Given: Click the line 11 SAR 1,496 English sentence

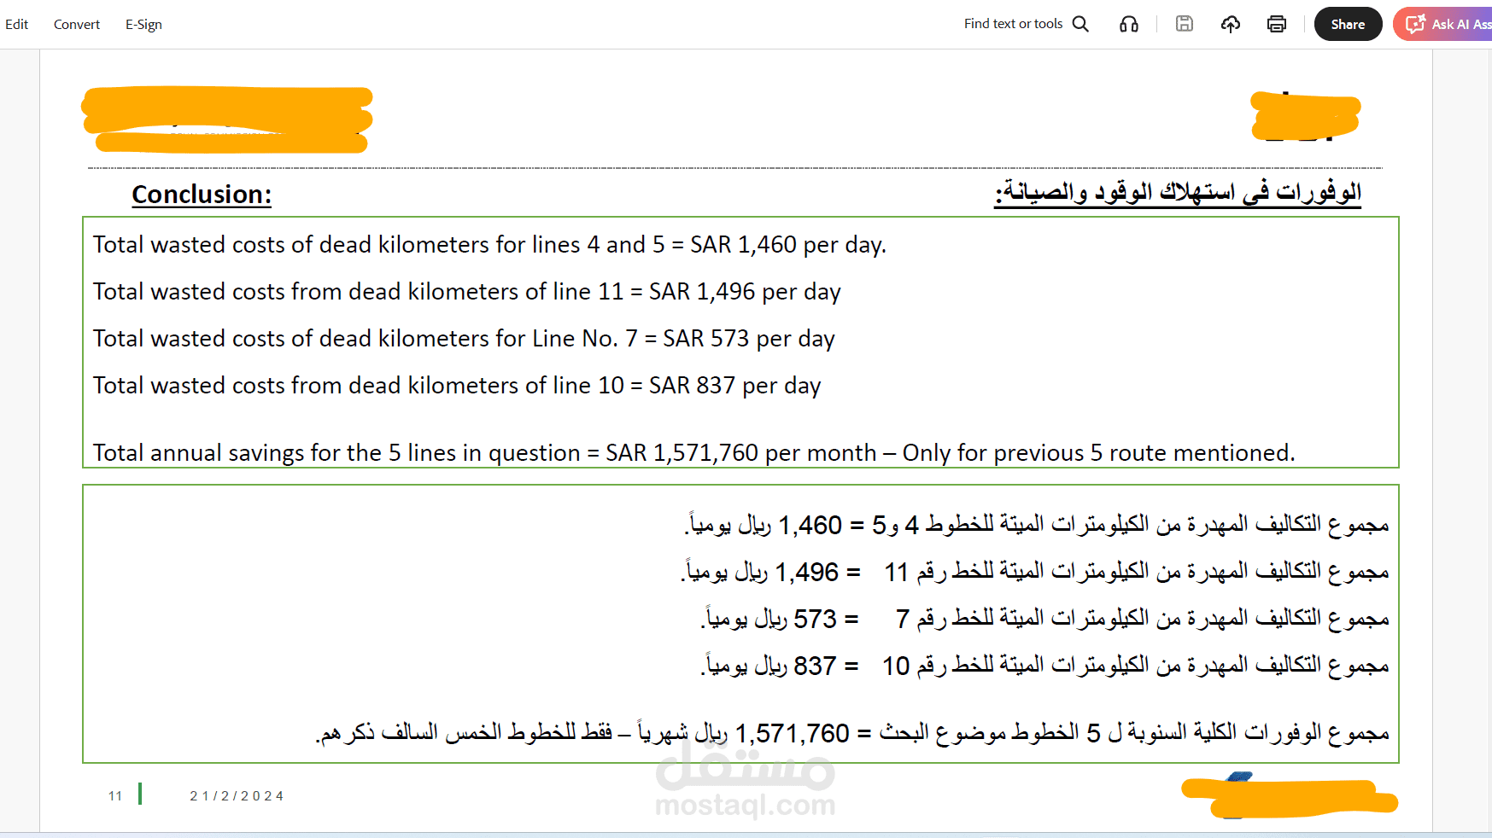Looking at the screenshot, I should tap(466, 292).
